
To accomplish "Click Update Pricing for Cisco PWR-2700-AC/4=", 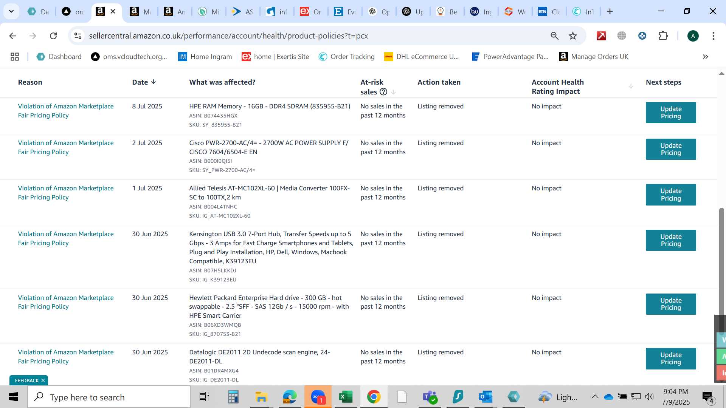I will (x=670, y=149).
